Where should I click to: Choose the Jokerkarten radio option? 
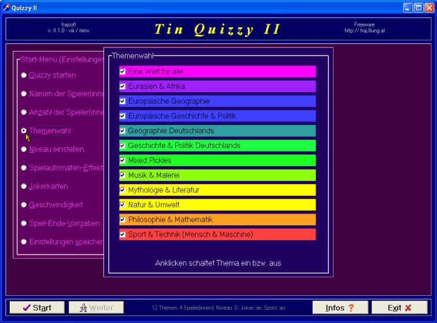tap(24, 186)
